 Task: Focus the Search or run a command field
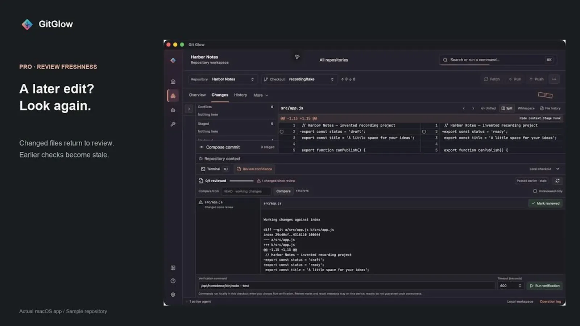pyautogui.click(x=498, y=60)
